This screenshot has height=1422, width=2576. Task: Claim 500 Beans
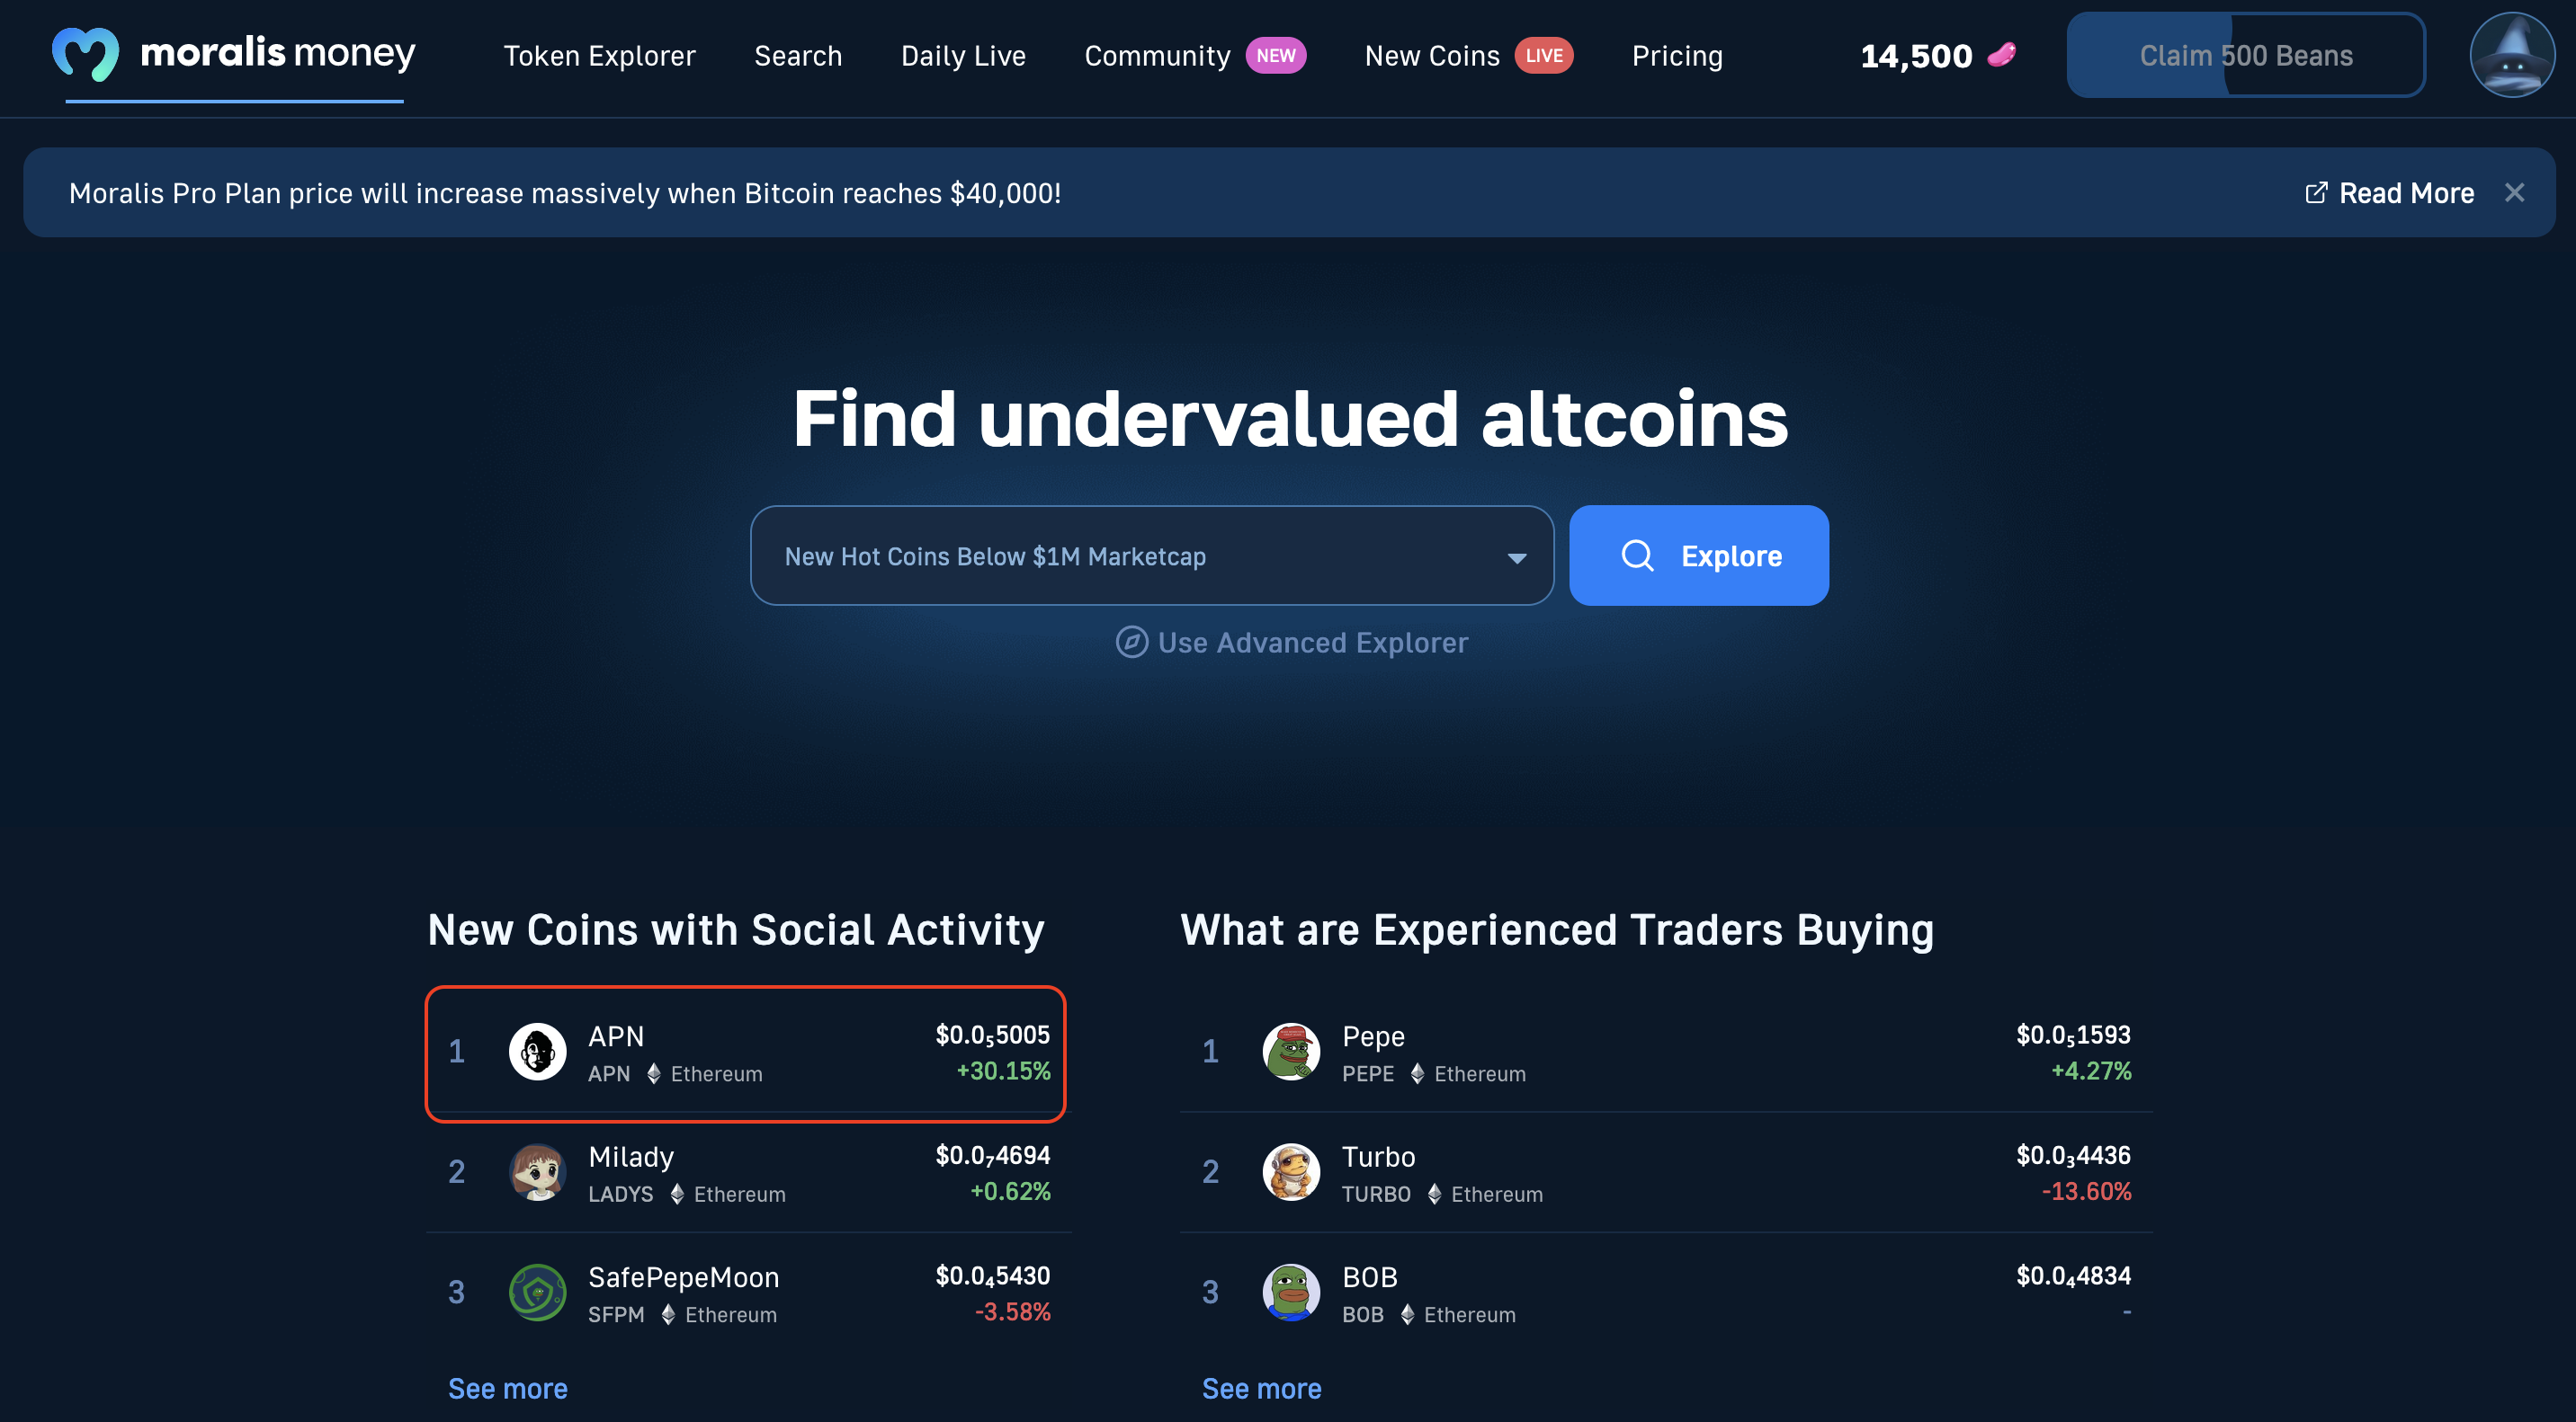[2245, 55]
